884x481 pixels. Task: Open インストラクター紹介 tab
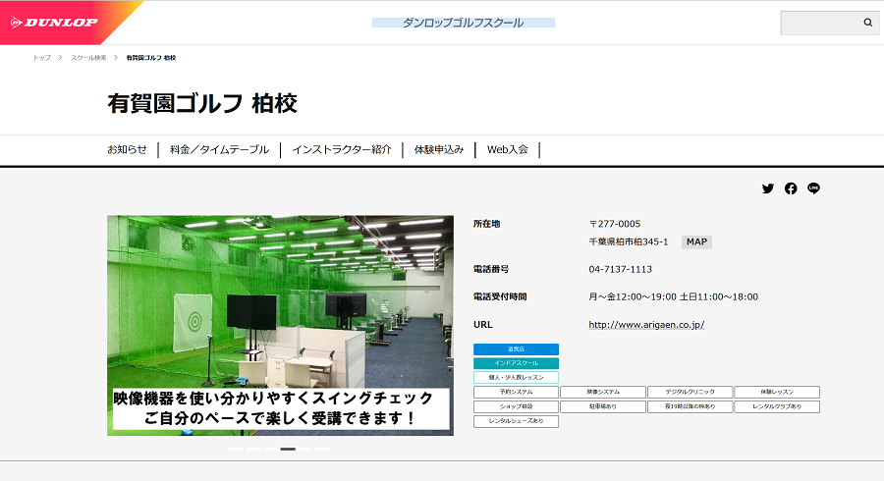tap(342, 149)
